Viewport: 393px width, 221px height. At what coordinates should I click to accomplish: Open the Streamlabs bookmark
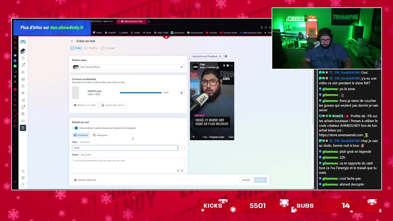pos(178,33)
